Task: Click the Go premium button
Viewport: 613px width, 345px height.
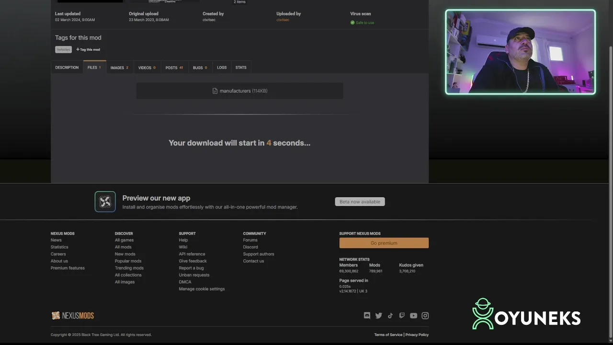Action: (384, 243)
